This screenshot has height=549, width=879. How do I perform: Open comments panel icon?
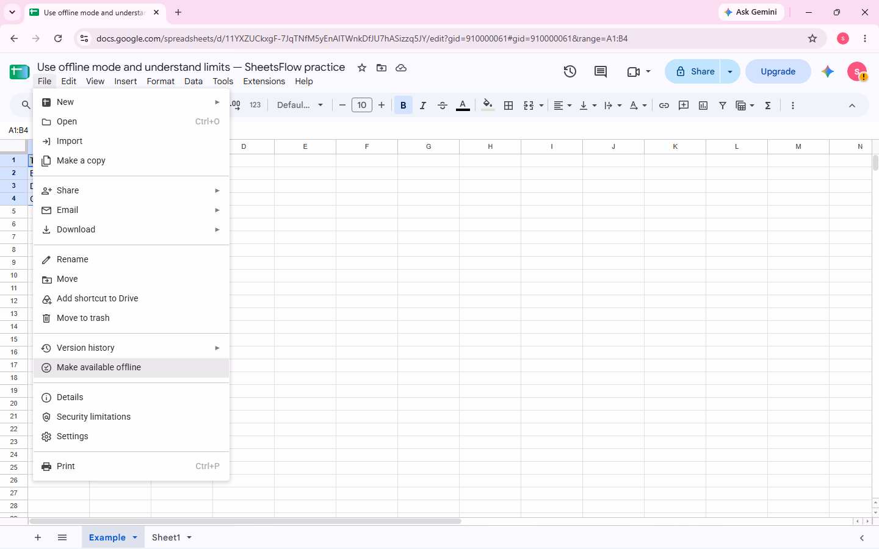click(x=601, y=71)
